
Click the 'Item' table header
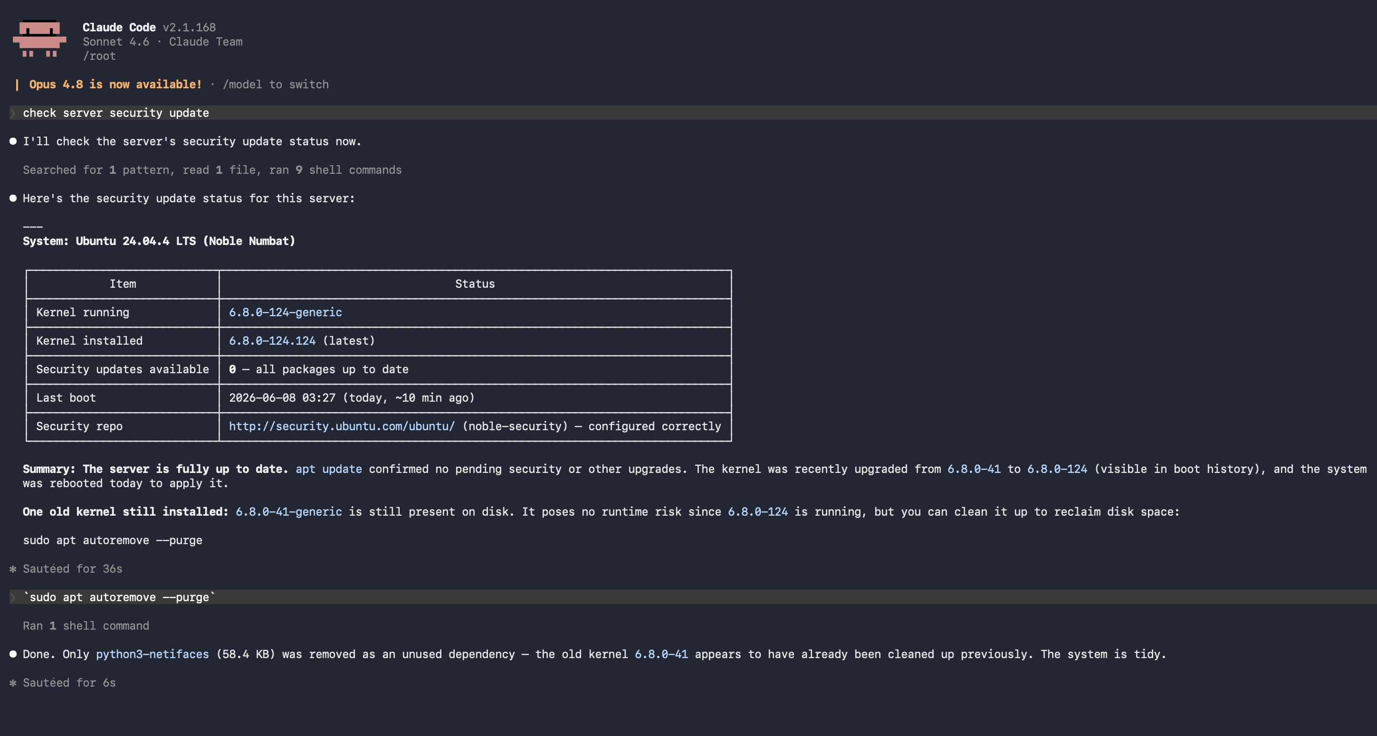coord(123,284)
